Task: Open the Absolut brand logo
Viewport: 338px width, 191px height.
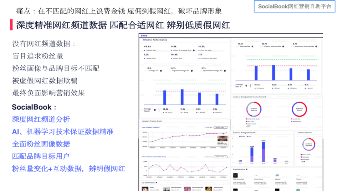Action: coord(277,175)
